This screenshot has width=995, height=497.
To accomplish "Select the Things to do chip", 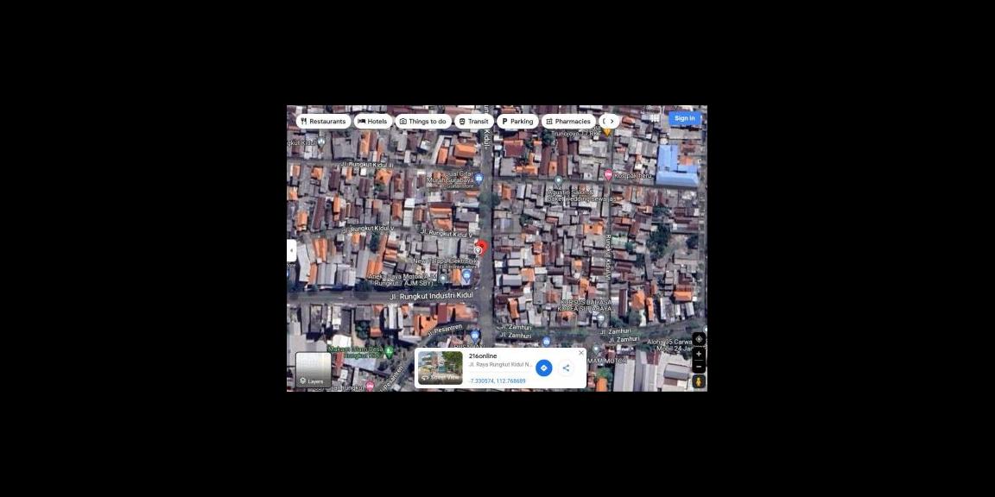I will 423,122.
